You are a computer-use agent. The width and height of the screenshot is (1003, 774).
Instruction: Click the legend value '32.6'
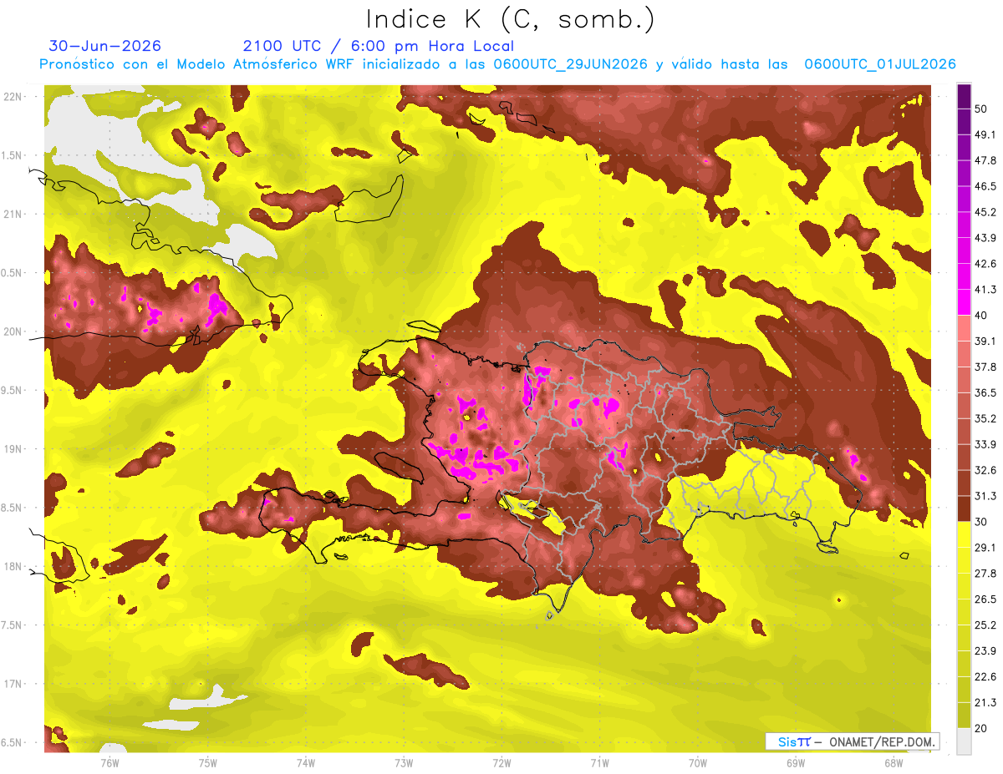pos(985,470)
